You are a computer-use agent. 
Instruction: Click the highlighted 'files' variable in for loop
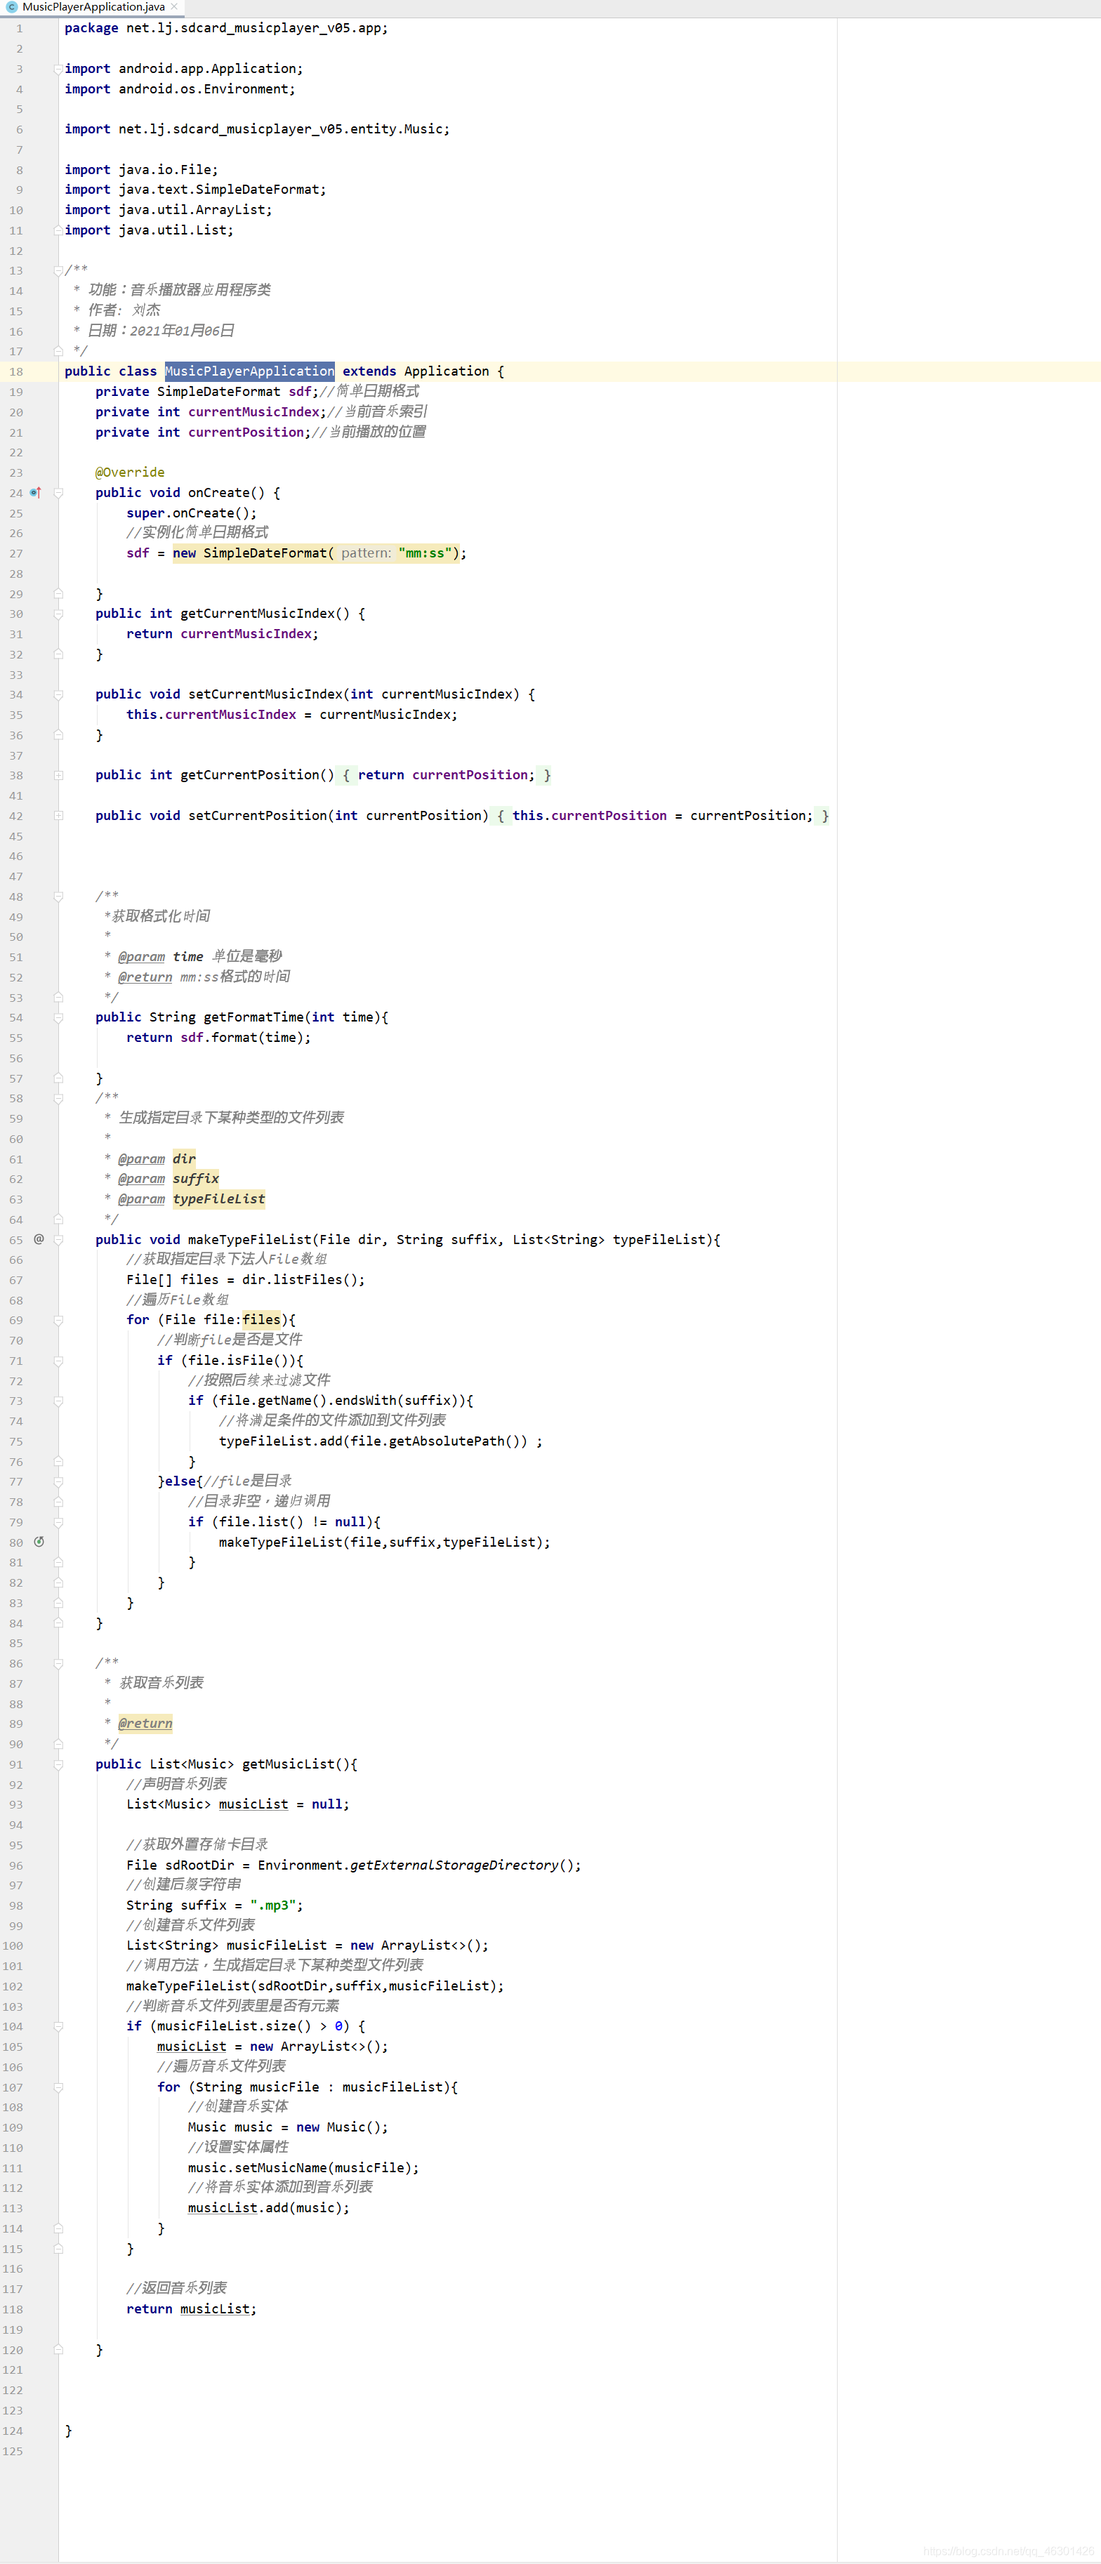(x=262, y=1320)
